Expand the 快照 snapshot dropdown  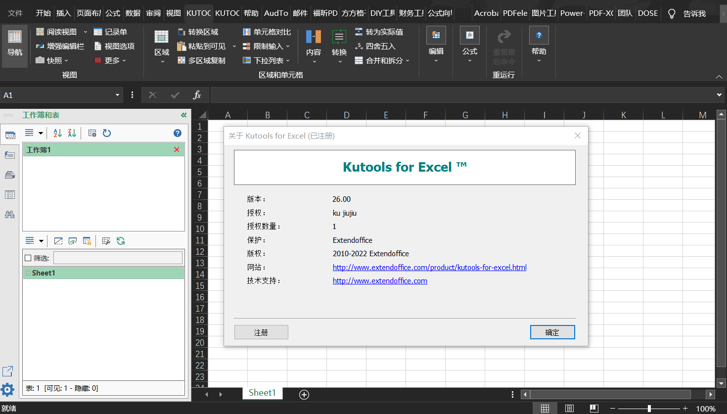point(66,60)
